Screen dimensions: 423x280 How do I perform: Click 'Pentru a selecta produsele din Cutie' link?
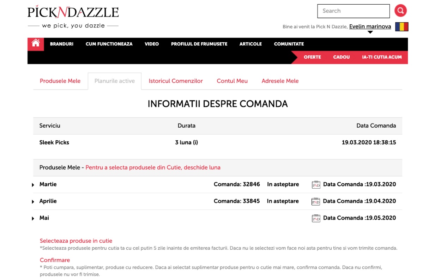pyautogui.click(x=153, y=168)
